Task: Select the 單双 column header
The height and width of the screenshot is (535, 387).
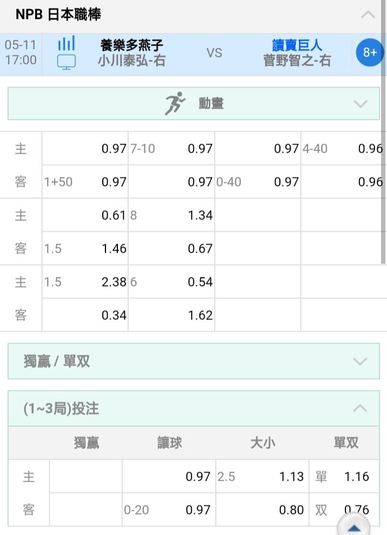Action: click(x=346, y=443)
